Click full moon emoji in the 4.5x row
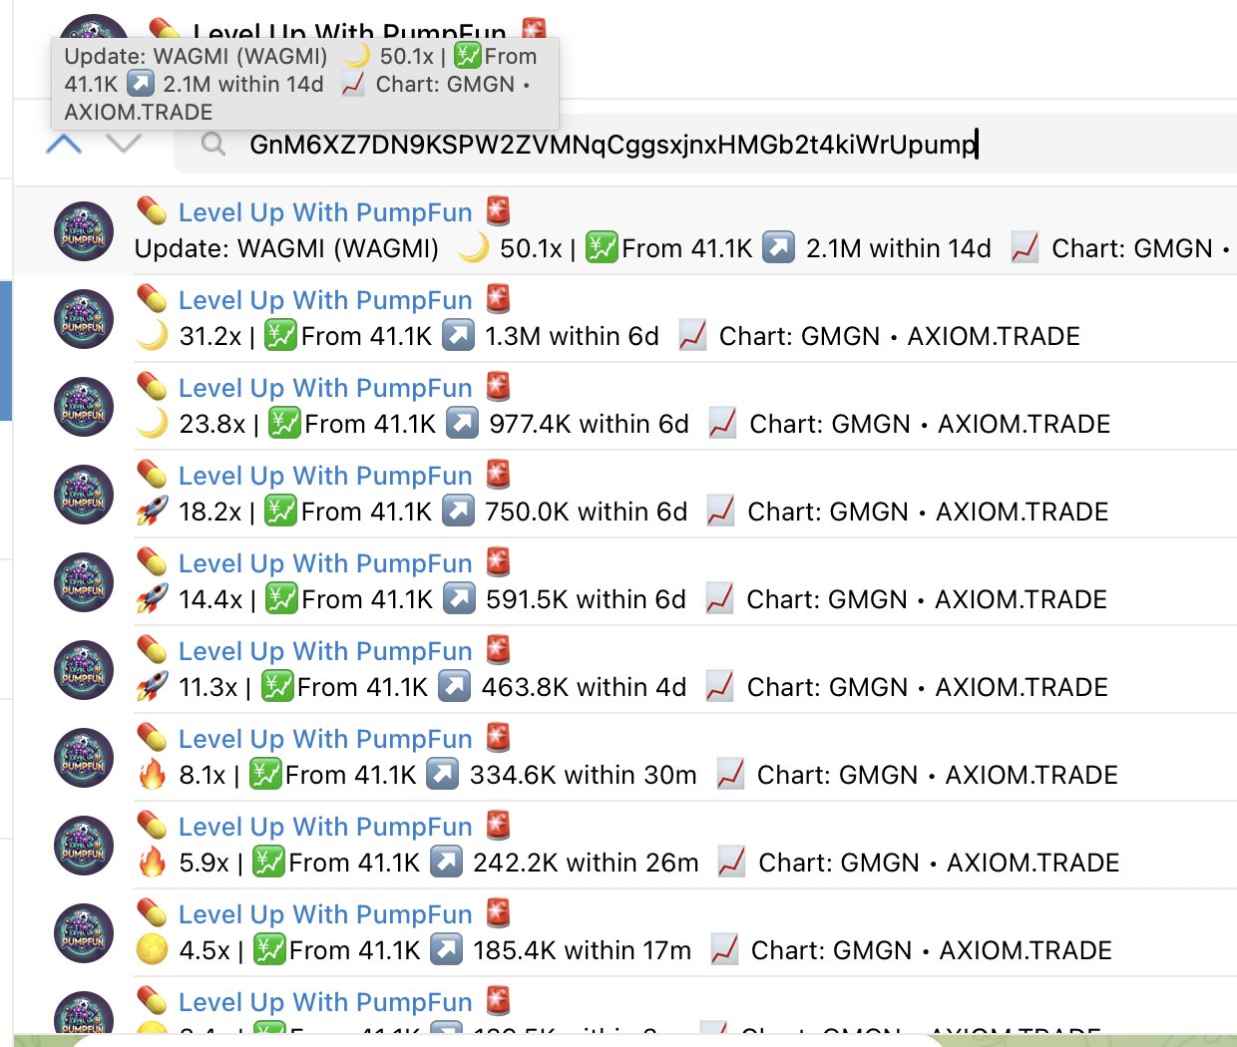 (x=152, y=950)
